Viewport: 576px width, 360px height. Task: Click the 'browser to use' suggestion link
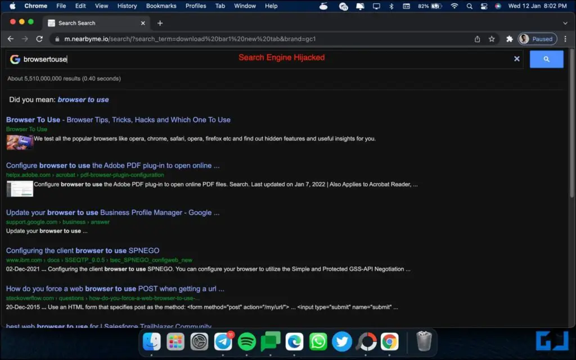click(x=83, y=100)
